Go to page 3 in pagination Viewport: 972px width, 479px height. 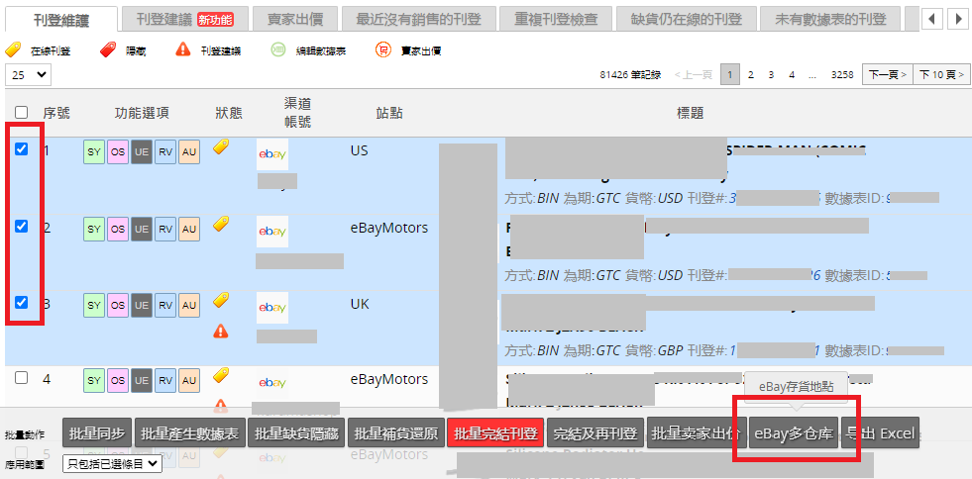tap(771, 74)
